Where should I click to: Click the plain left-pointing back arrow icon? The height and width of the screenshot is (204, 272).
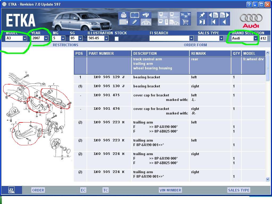224,22
